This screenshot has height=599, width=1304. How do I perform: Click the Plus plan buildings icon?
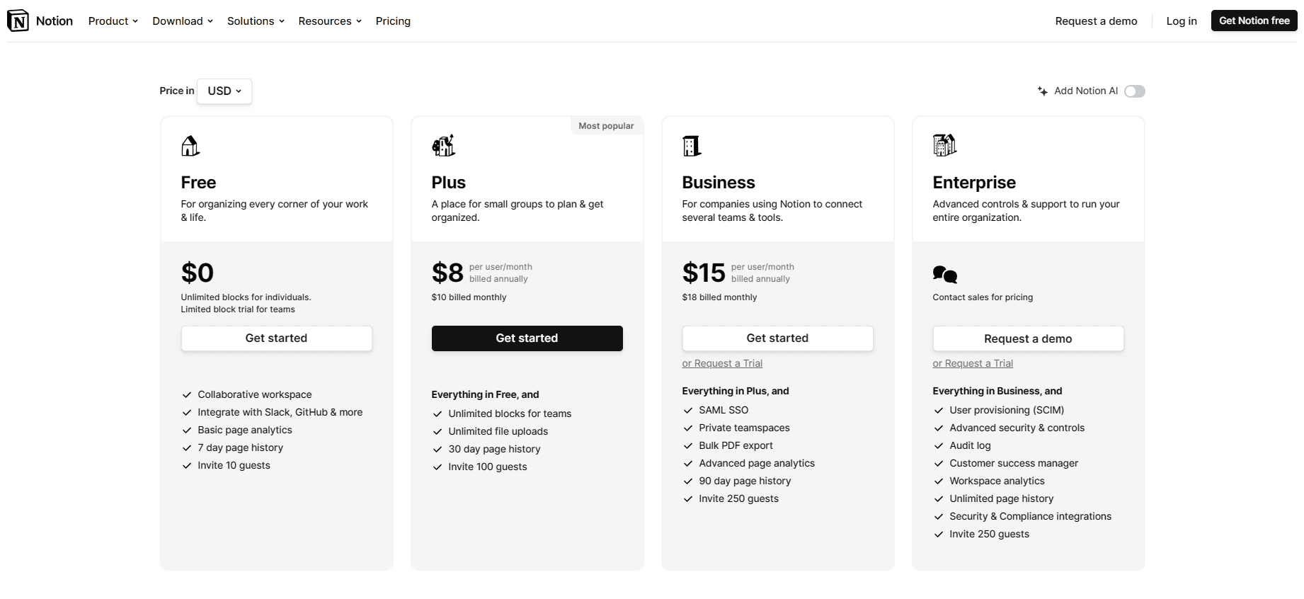pyautogui.click(x=444, y=145)
